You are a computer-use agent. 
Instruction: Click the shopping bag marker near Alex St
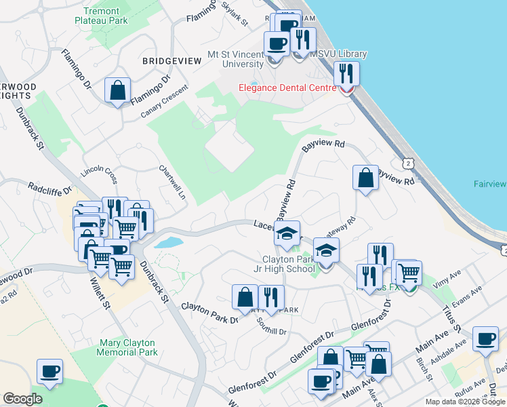point(379,365)
